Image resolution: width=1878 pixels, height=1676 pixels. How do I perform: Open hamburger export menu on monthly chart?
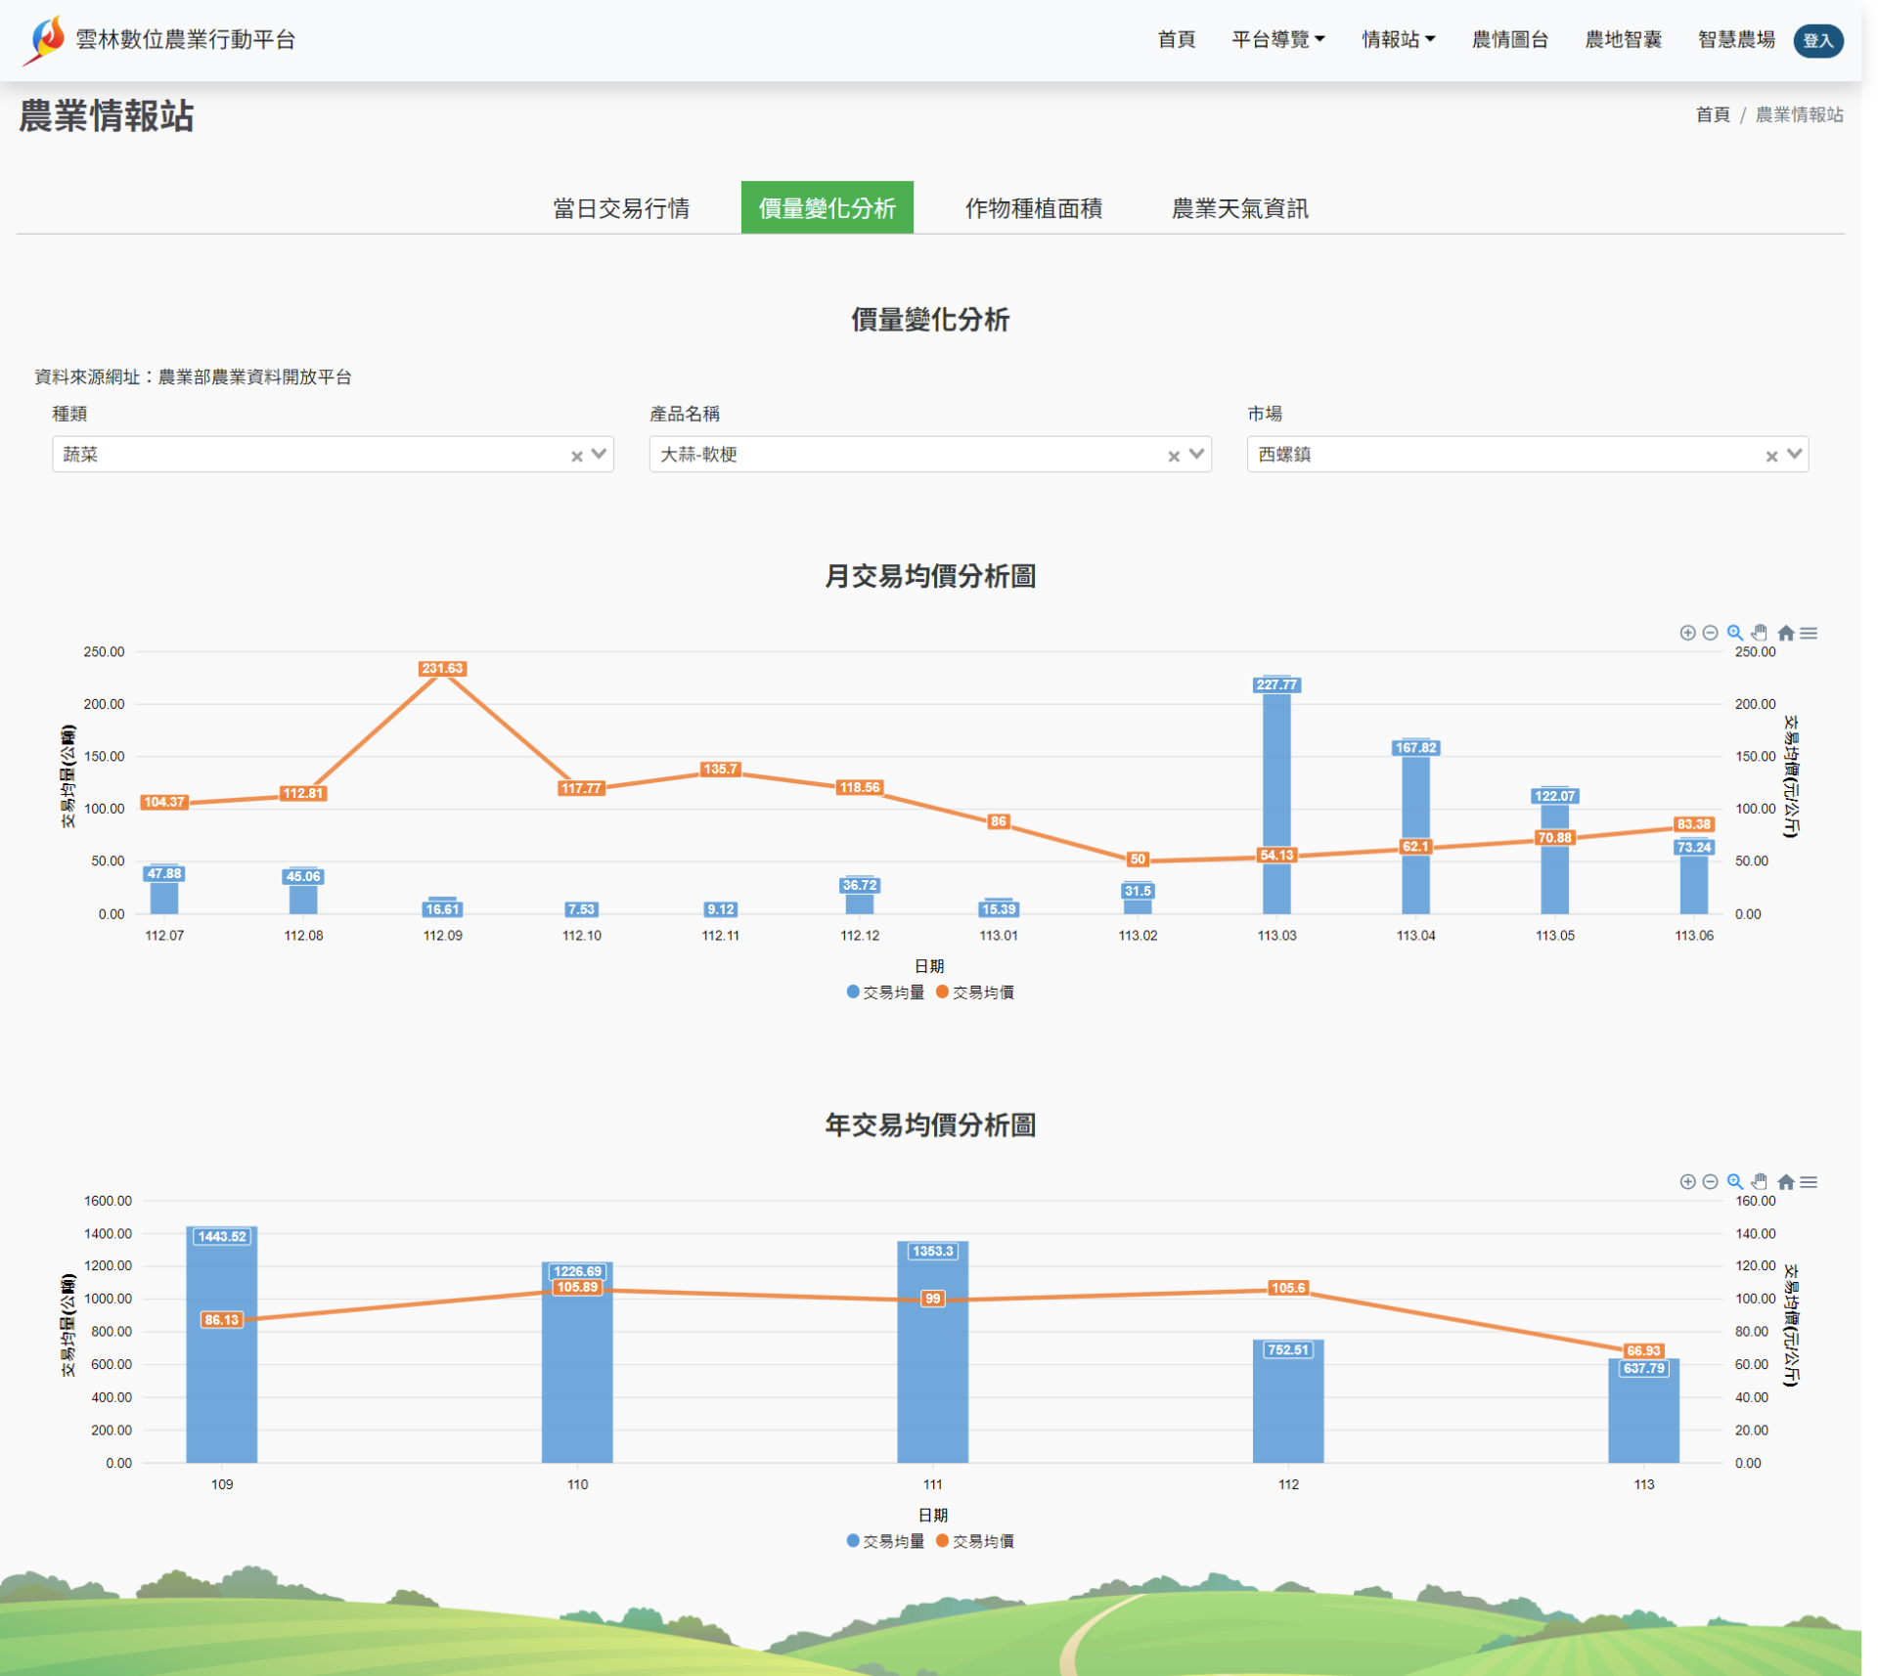pyautogui.click(x=1809, y=633)
